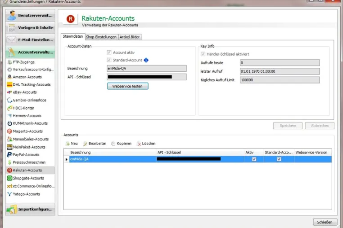343x228 pixels.
Task: Collapse the Accountverwaltung section
Action: point(30,52)
